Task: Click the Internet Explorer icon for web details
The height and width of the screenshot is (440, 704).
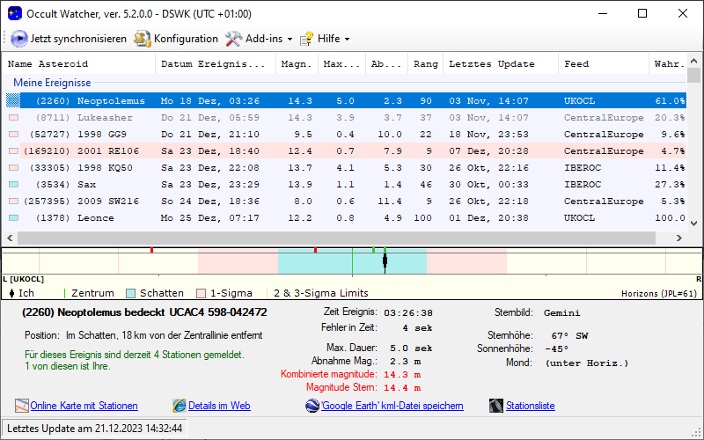Action: [180, 406]
